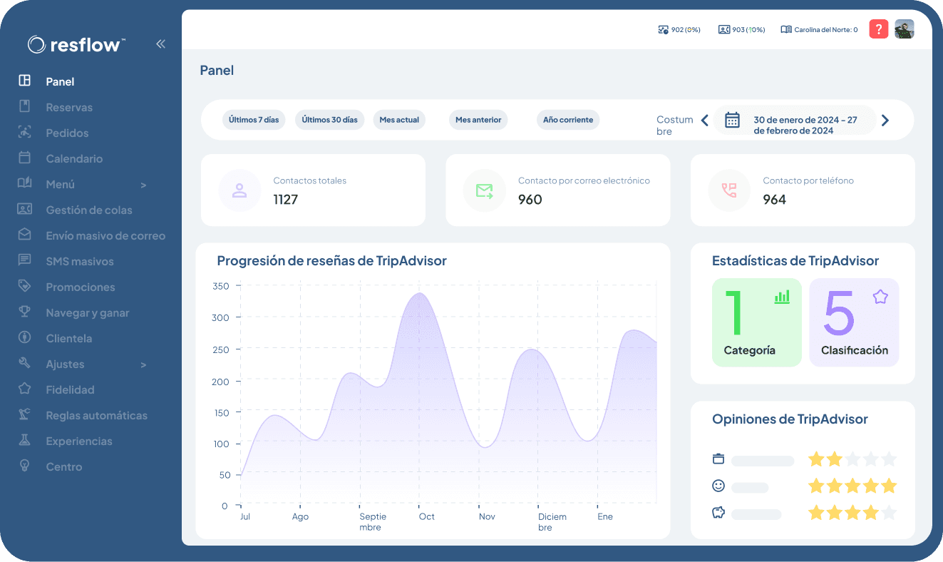Click the calendar icon in date range picker
This screenshot has height=562, width=943.
click(732, 120)
